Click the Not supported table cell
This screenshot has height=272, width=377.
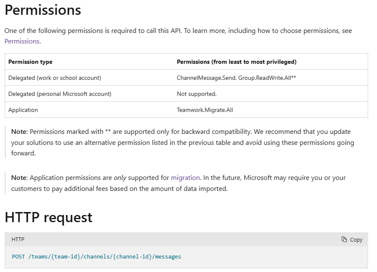pos(197,94)
